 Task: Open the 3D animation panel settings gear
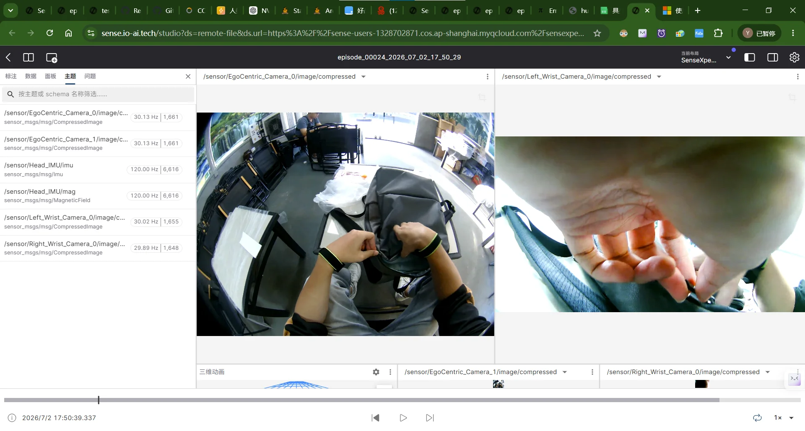point(376,372)
